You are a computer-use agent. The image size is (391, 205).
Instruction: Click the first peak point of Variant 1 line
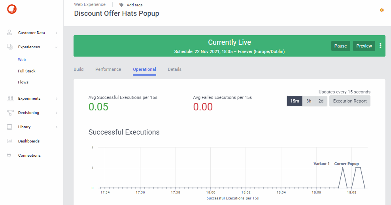[x=342, y=168]
